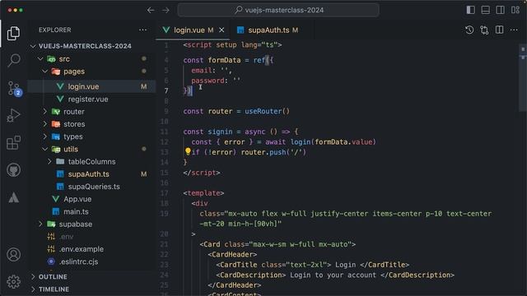Image resolution: width=527 pixels, height=296 pixels.
Task: Toggle the primary side bar layout icon
Action: click(x=470, y=10)
